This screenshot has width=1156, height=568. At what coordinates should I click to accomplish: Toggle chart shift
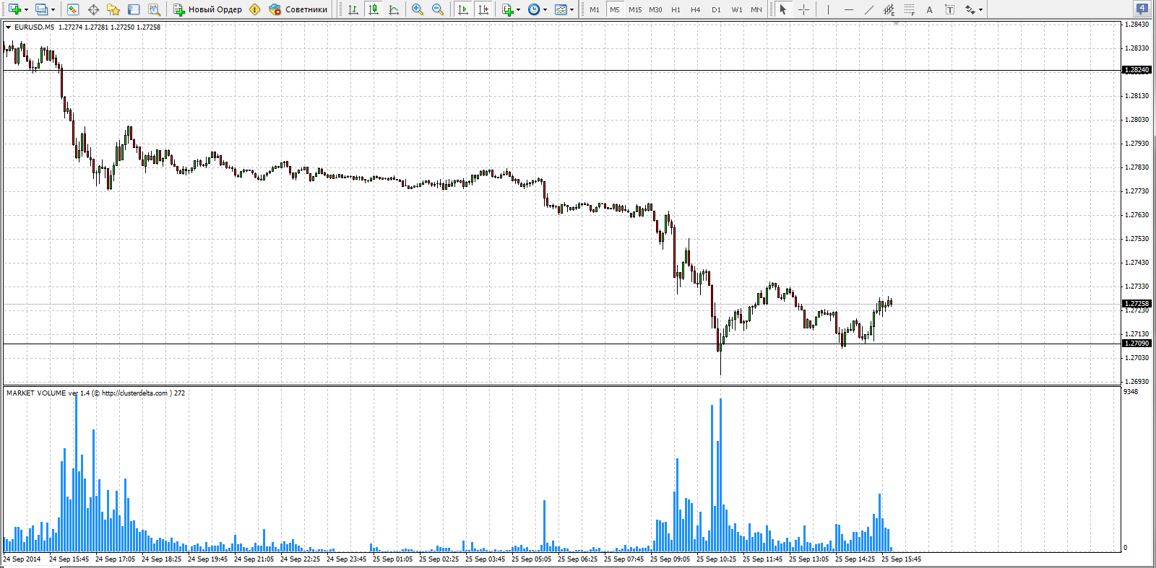(483, 9)
